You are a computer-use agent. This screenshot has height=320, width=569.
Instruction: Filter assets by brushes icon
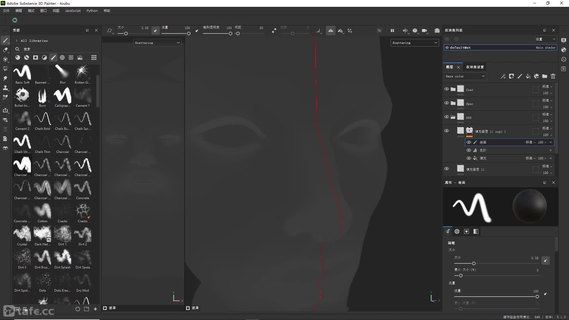pyautogui.click(x=53, y=57)
